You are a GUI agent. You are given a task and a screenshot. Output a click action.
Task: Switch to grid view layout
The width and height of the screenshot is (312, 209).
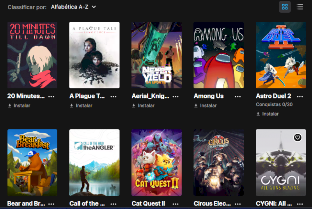tap(285, 7)
